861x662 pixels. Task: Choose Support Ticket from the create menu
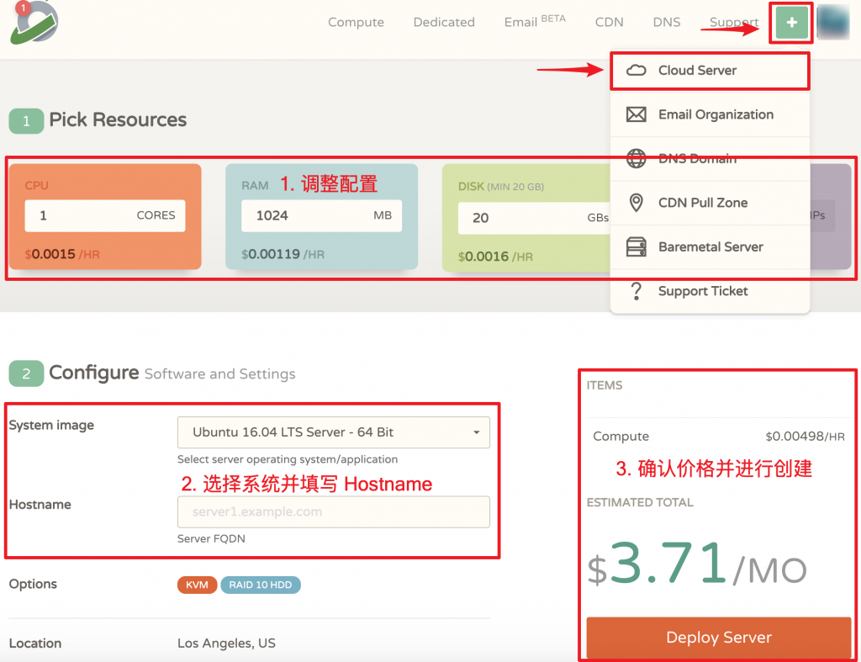pos(710,291)
